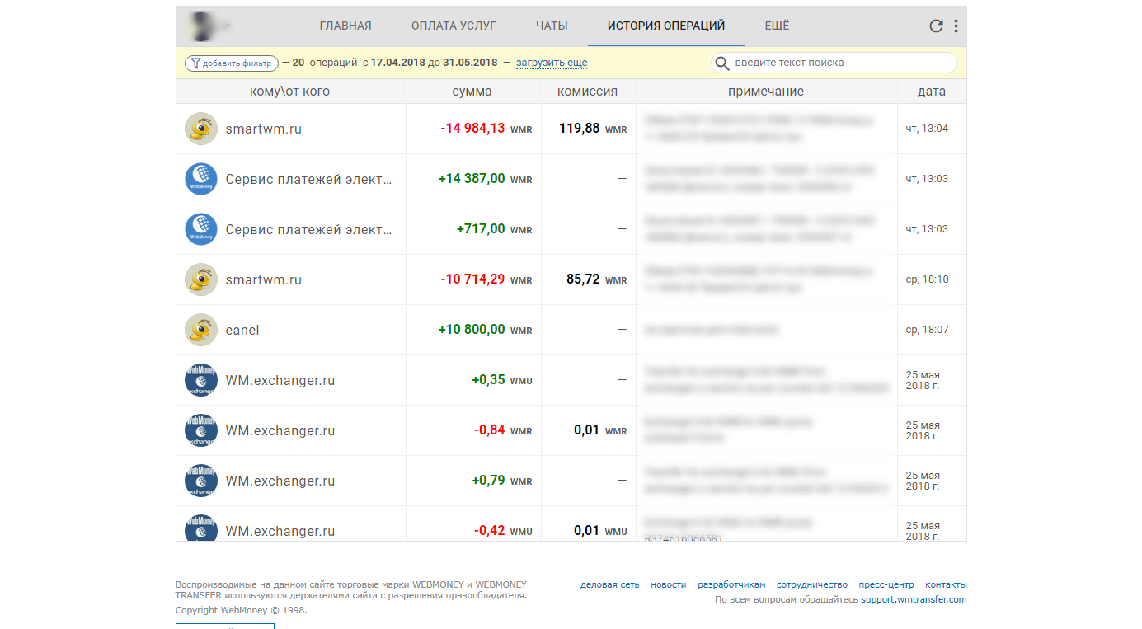Image resolution: width=1142 pixels, height=629 pixels.
Task: Click the funnel icon inside добавить фильтр
Action: (x=195, y=63)
